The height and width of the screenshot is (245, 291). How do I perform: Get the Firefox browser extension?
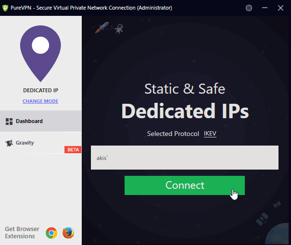click(68, 233)
